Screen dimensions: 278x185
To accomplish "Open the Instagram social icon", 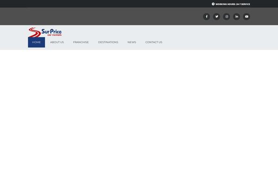I will (x=227, y=17).
